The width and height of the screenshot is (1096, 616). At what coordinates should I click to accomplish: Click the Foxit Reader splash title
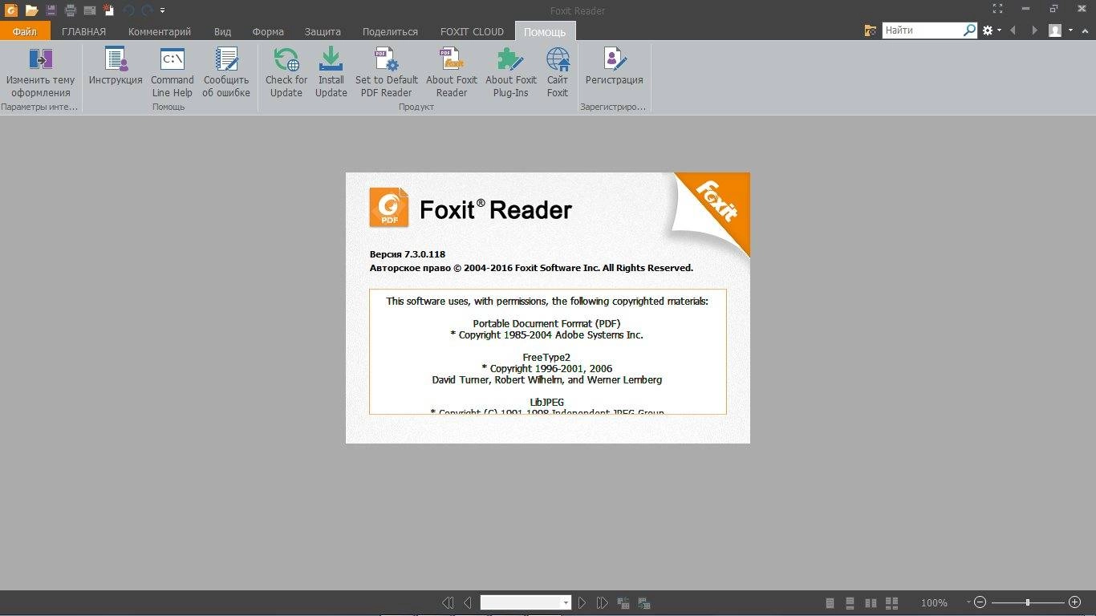click(x=496, y=209)
